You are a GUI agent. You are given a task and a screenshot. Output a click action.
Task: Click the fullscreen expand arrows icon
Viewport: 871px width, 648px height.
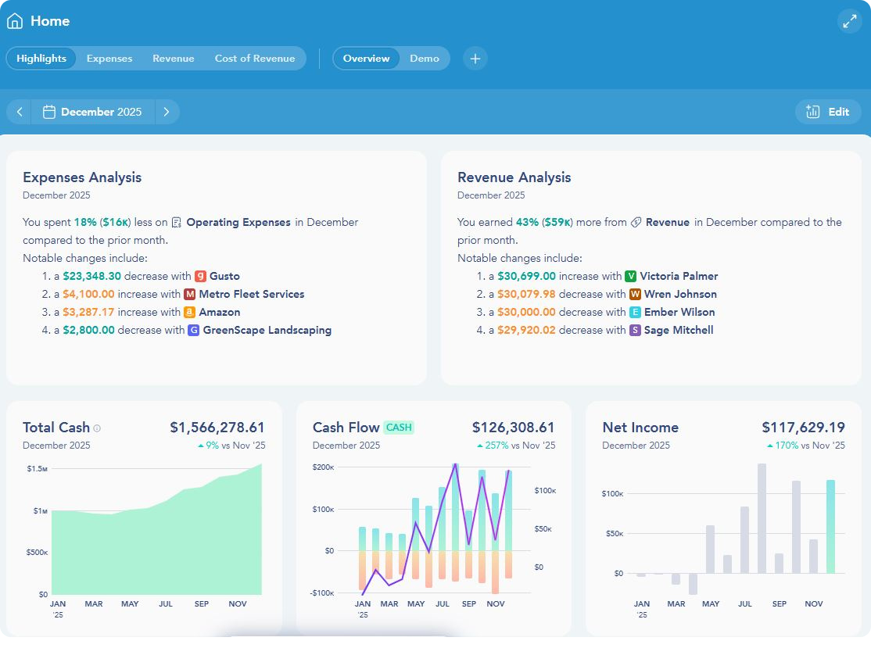click(x=849, y=21)
